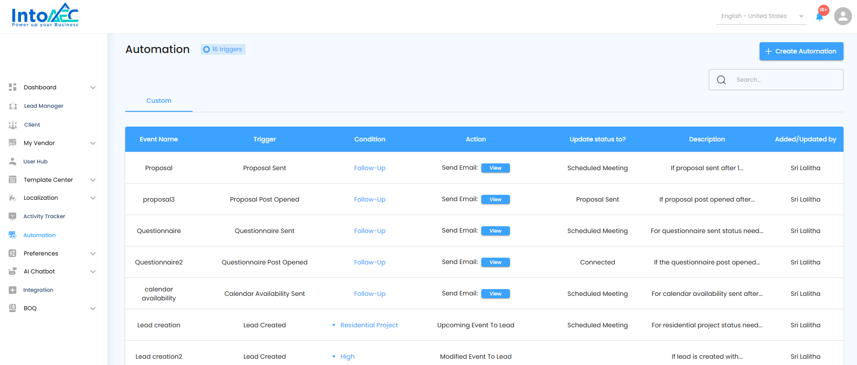Screen dimensions: 857x365
Task: Switch to the Custom tab
Action: click(x=159, y=101)
